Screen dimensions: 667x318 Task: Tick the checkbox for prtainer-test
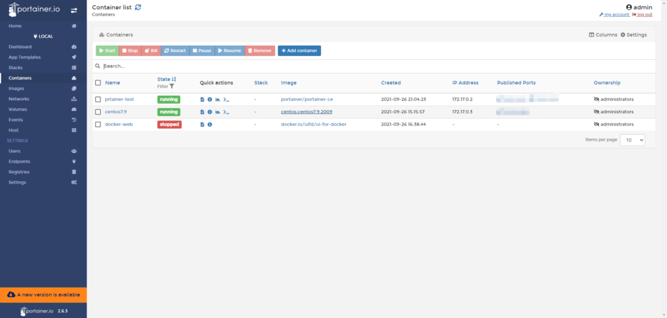[98, 100]
